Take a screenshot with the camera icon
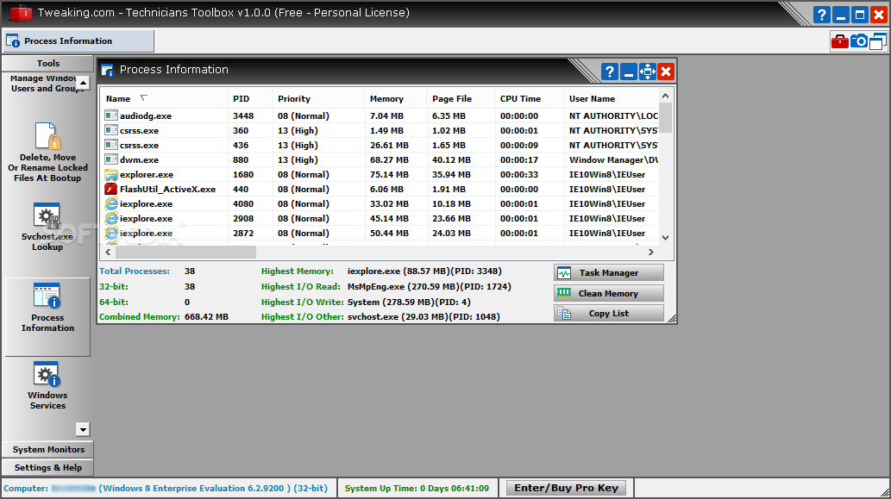This screenshot has height=499, width=891. pos(858,41)
